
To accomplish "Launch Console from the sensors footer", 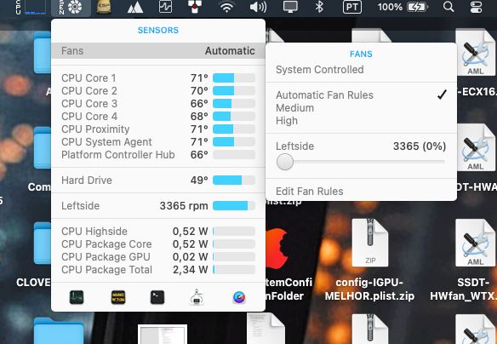I will pos(118,297).
